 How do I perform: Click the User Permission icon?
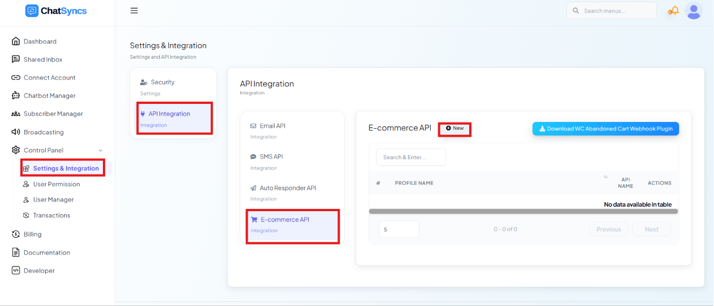26,184
